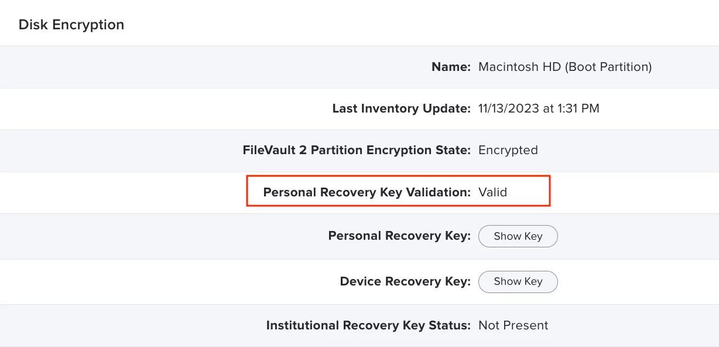Select the Personal Recovery Key label

(399, 236)
